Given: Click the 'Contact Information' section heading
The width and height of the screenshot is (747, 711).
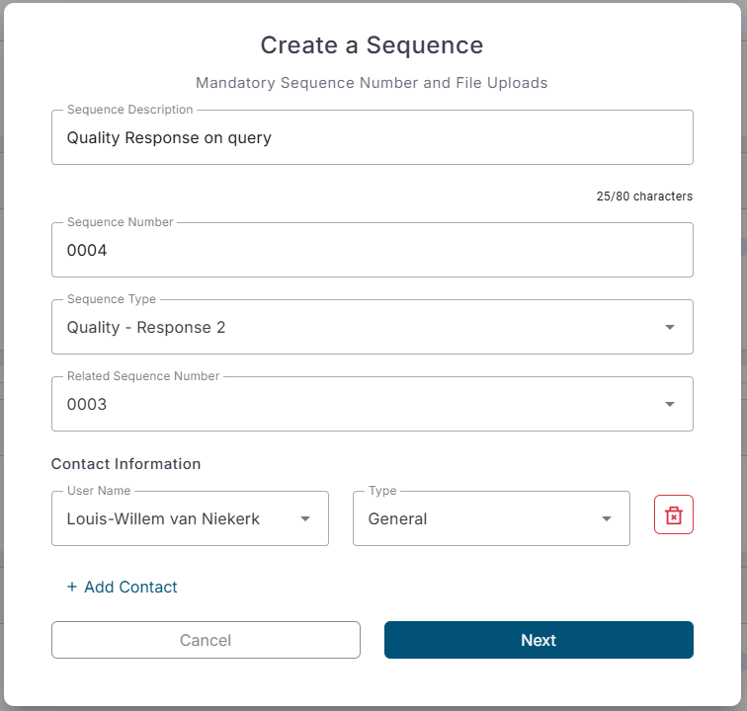Looking at the screenshot, I should 125,464.
